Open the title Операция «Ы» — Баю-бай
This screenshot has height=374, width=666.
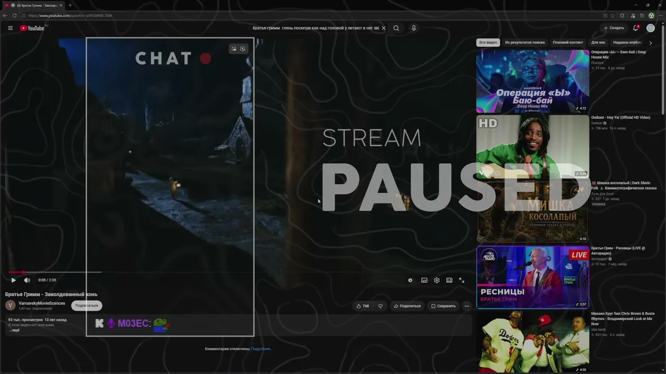coord(619,55)
